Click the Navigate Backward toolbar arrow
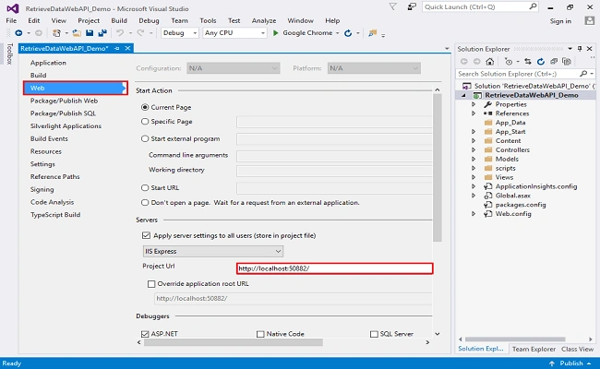This screenshot has width=600, height=369. click(x=18, y=33)
